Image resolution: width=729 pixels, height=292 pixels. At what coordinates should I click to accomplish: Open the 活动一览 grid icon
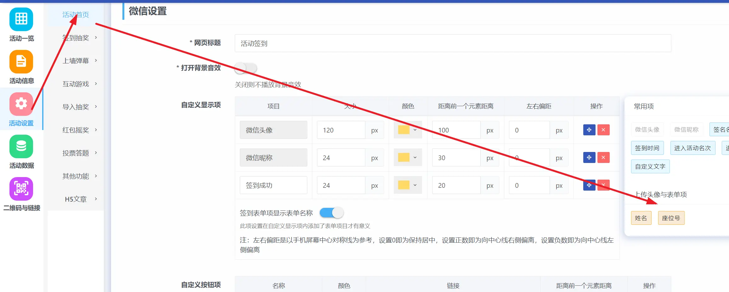click(x=21, y=19)
